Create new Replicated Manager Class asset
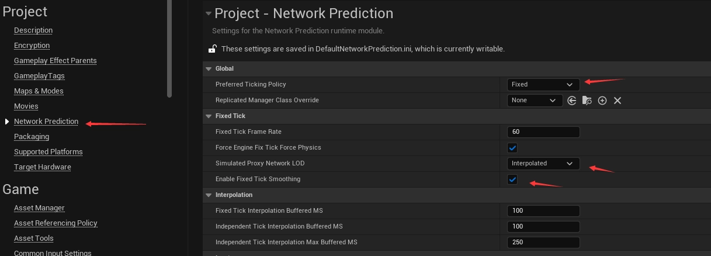 [x=602, y=101]
